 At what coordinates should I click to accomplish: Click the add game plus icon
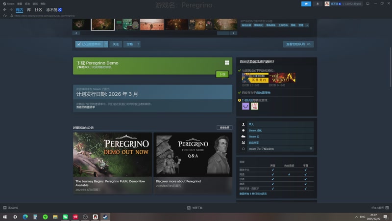coord(5,208)
